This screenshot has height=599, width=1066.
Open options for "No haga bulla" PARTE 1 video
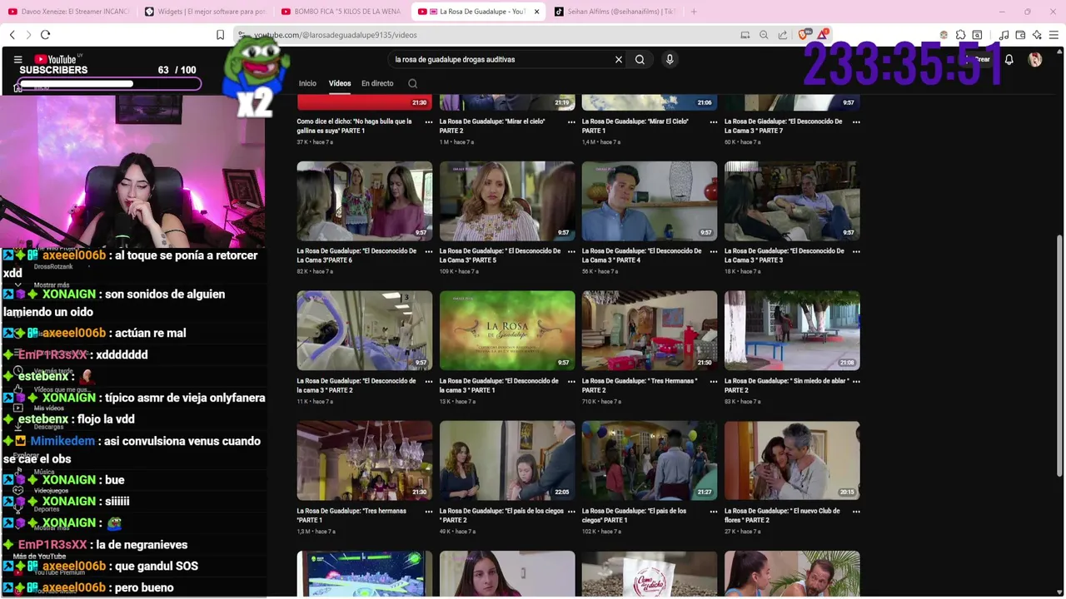(x=429, y=121)
